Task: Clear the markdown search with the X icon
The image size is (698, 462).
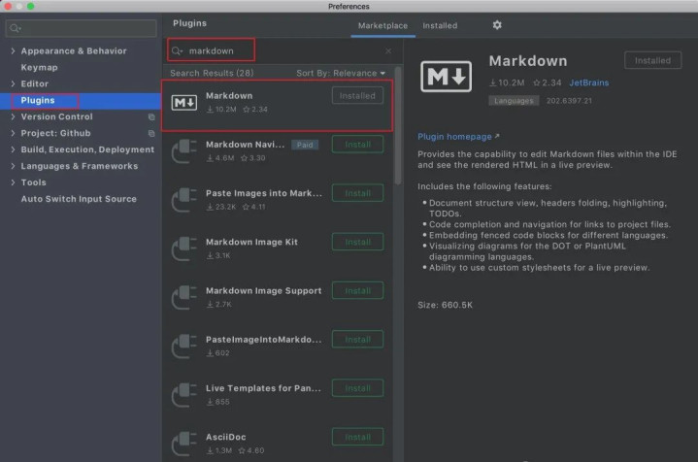Action: pyautogui.click(x=388, y=50)
